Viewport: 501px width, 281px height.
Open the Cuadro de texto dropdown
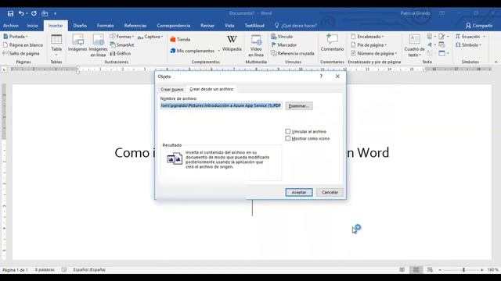[414, 45]
